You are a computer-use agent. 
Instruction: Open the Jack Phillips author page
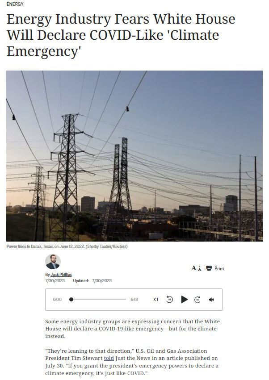tap(61, 274)
